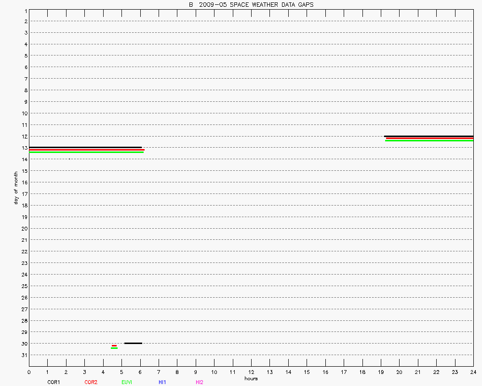This screenshot has width=482, height=386.
Task: Click the black COR1 gap bar on day 12
Action: click(x=428, y=136)
